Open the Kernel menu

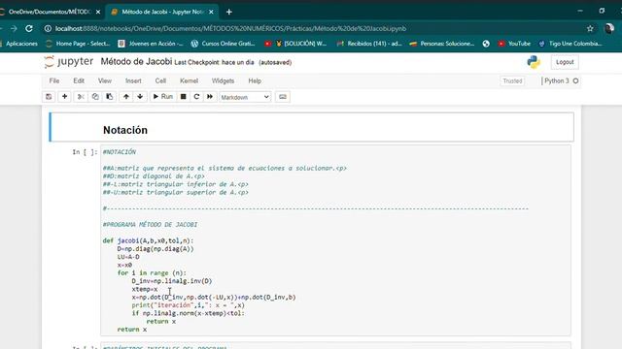(189, 80)
